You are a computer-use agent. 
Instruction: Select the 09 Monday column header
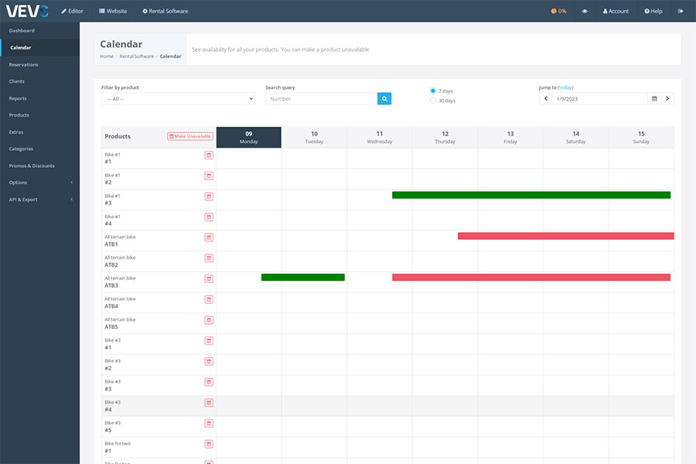point(248,137)
